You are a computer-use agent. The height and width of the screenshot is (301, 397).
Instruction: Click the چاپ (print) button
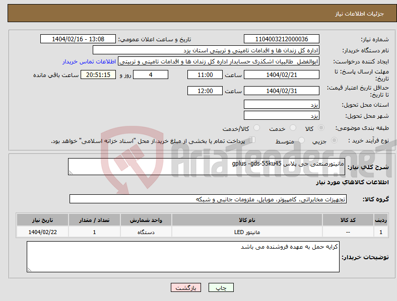click(221, 287)
